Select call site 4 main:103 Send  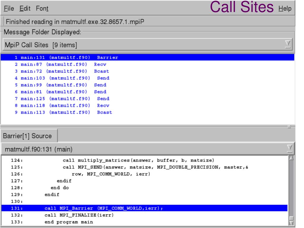click(62, 78)
